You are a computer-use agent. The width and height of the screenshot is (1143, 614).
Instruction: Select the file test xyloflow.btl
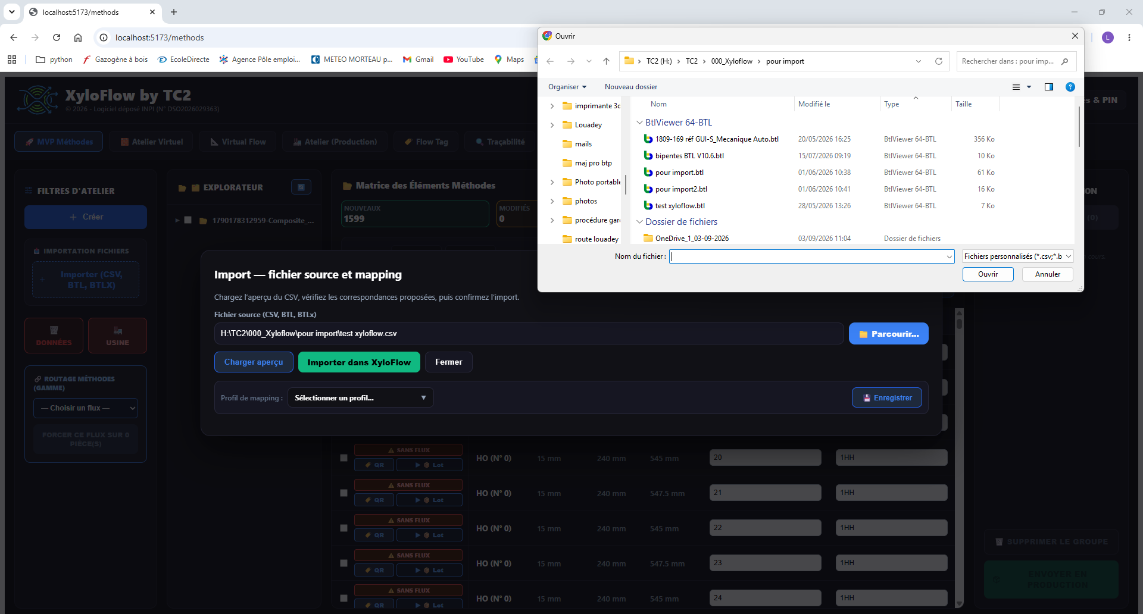click(x=680, y=206)
